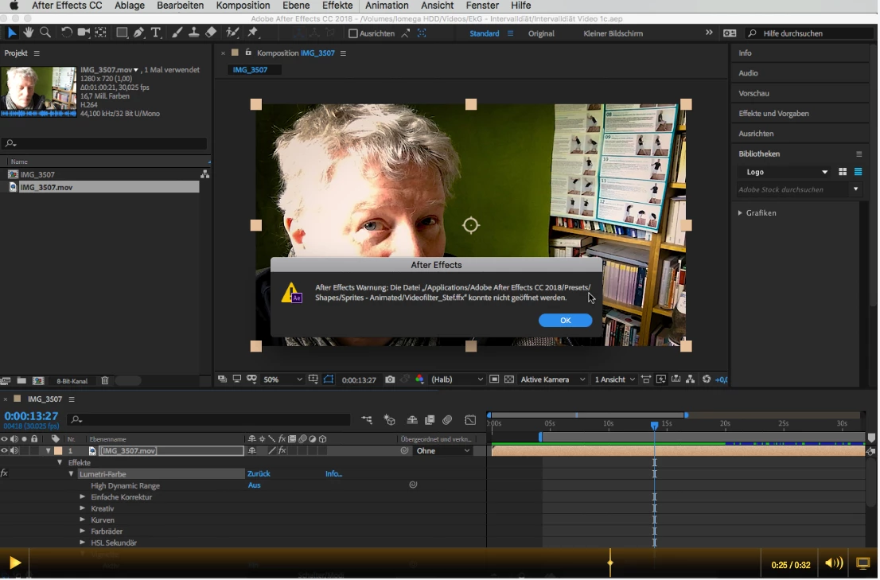The image size is (880, 580).
Task: Take a snapshot with camera icon
Action: point(390,380)
